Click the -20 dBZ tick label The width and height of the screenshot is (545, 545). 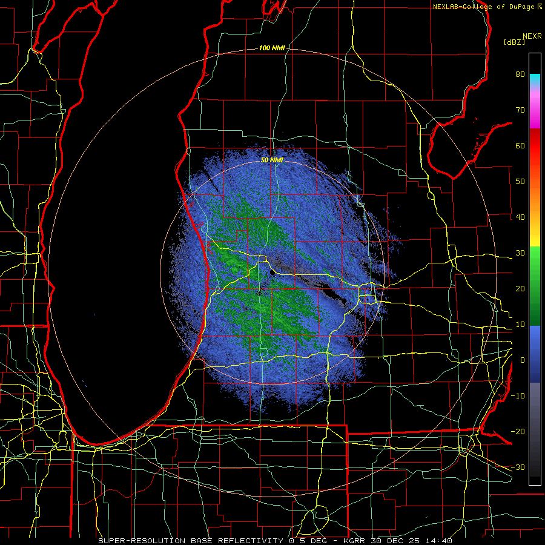point(518,432)
